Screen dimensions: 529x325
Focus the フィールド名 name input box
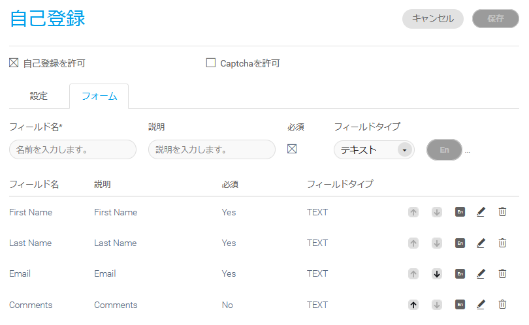tap(72, 149)
